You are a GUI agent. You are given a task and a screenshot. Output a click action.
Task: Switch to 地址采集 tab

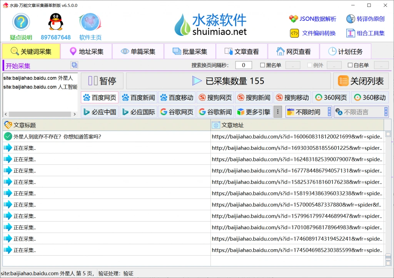tap(87, 51)
